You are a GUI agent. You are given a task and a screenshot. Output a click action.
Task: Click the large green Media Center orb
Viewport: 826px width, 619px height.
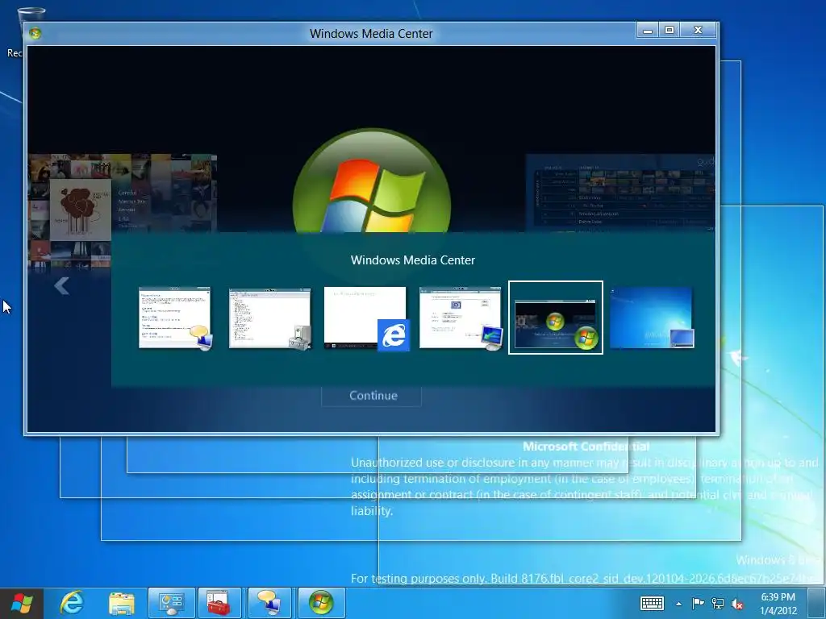click(372, 181)
